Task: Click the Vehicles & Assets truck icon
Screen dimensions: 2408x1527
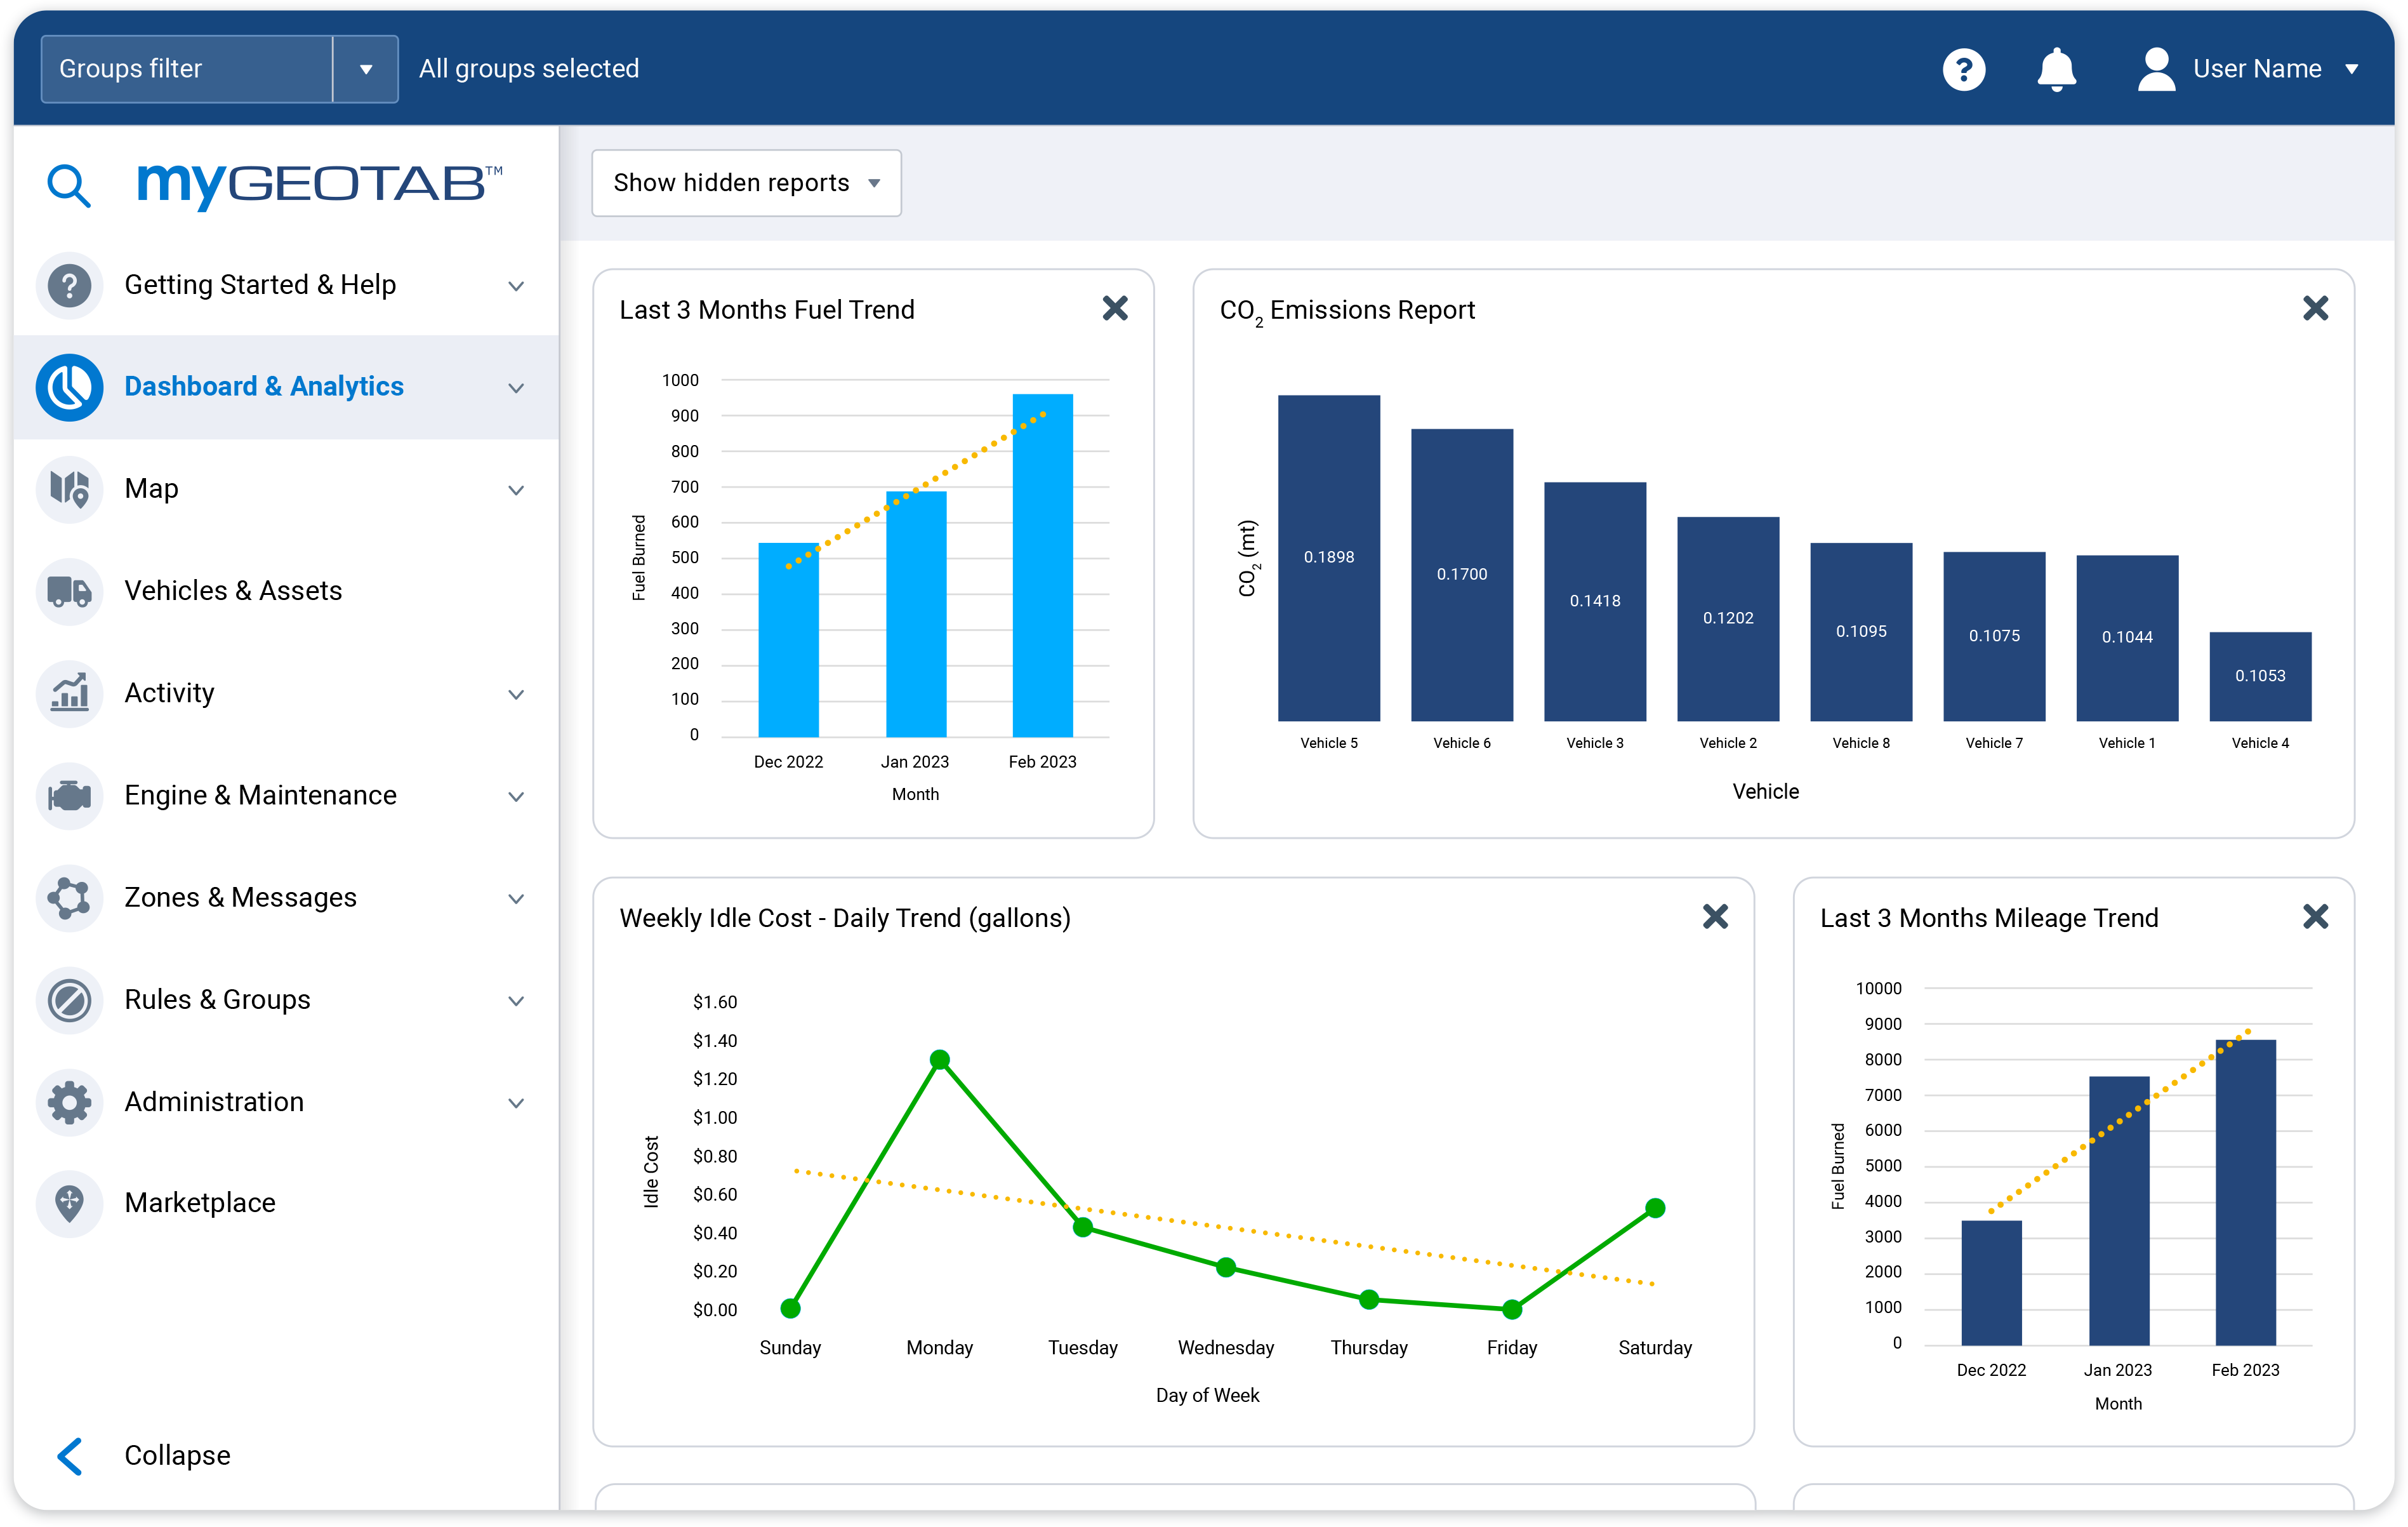Action: coord(69,591)
